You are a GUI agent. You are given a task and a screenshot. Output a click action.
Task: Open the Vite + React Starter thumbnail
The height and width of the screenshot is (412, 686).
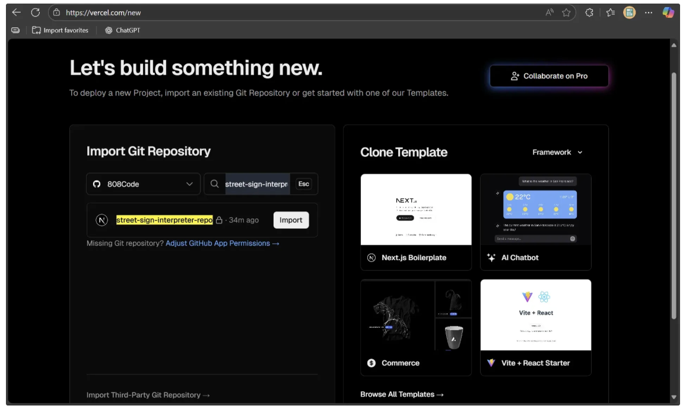[535, 315]
